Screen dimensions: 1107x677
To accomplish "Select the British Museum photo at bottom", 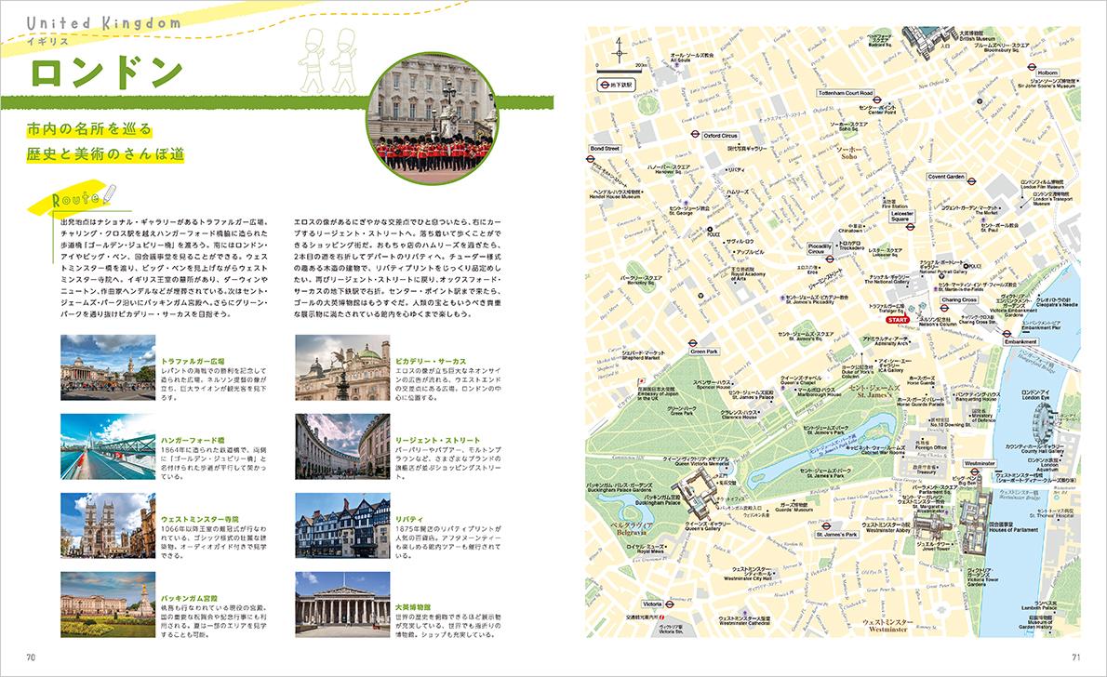I will click(x=341, y=603).
